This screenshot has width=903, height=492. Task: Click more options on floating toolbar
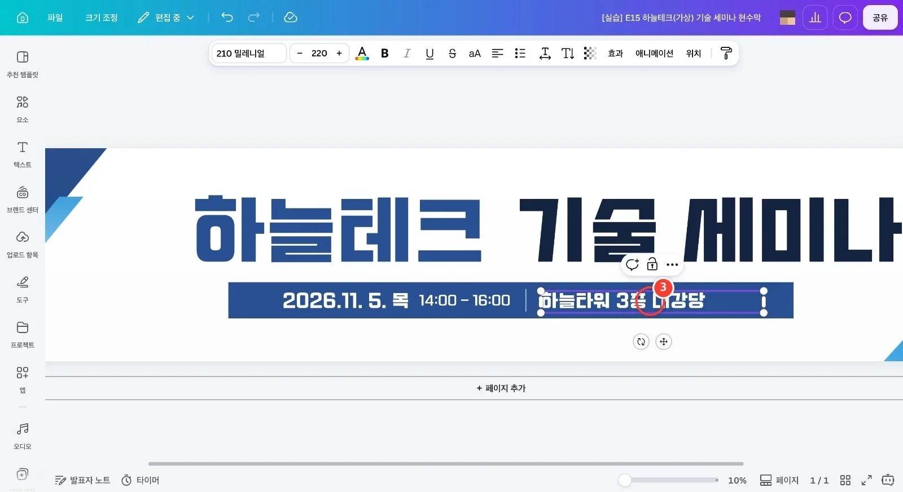[x=672, y=264]
